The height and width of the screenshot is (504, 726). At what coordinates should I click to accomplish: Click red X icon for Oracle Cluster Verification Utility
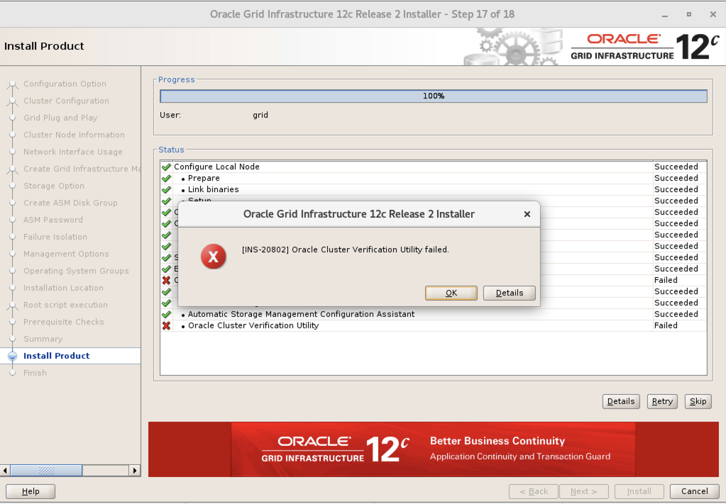pos(166,325)
